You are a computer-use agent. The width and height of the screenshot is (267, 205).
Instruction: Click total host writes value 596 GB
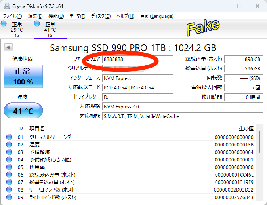tap(244, 69)
